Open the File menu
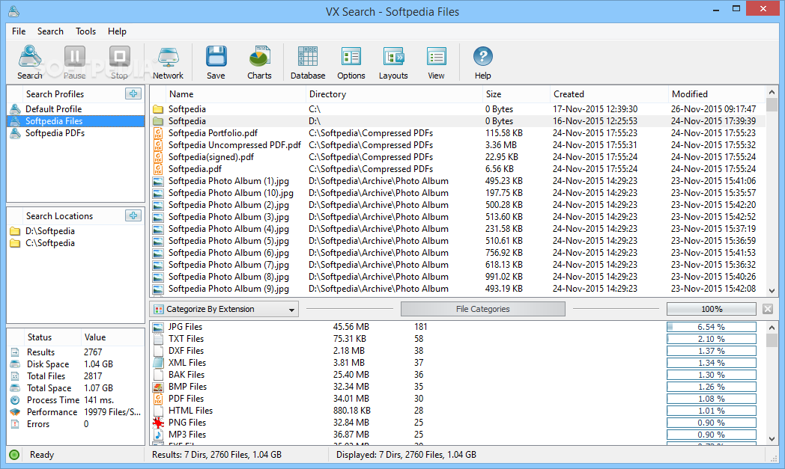This screenshot has width=785, height=469. coord(19,31)
